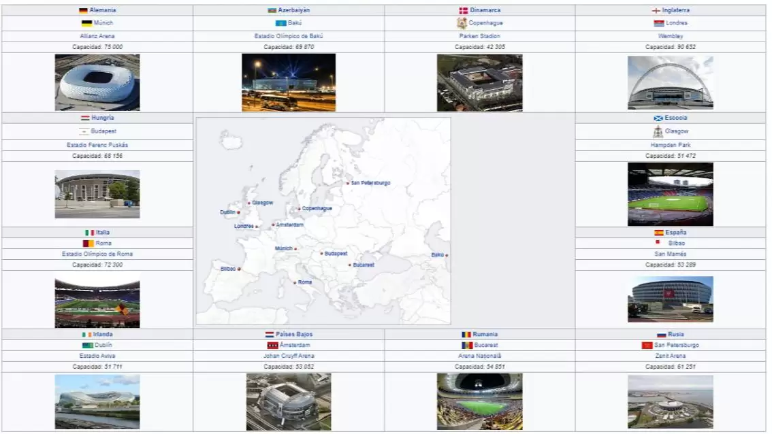Open the Estadio Olímpico de Bakú link

tap(289, 36)
